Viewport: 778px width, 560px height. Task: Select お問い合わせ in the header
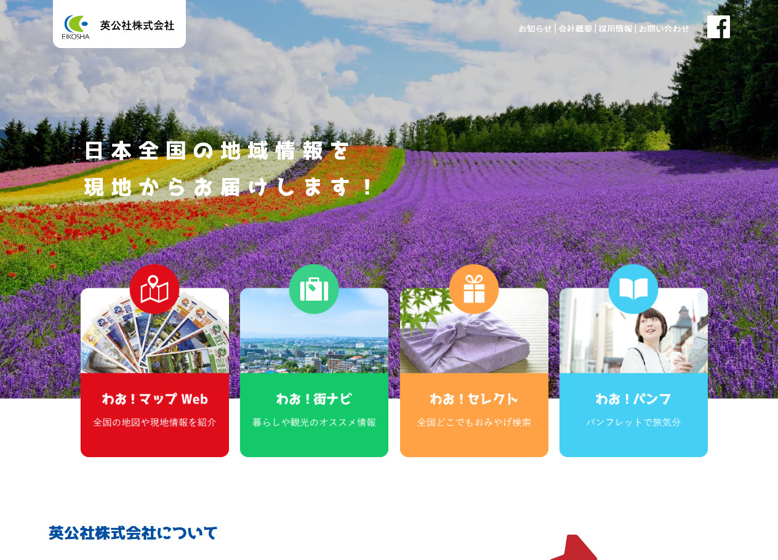[x=664, y=28]
